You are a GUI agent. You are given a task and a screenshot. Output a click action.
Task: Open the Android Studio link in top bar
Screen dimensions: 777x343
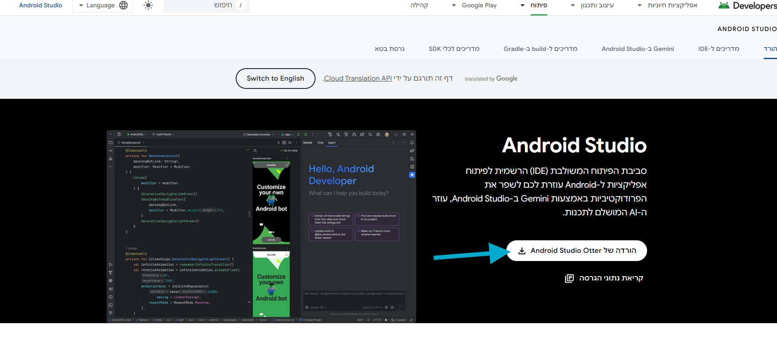click(x=41, y=6)
